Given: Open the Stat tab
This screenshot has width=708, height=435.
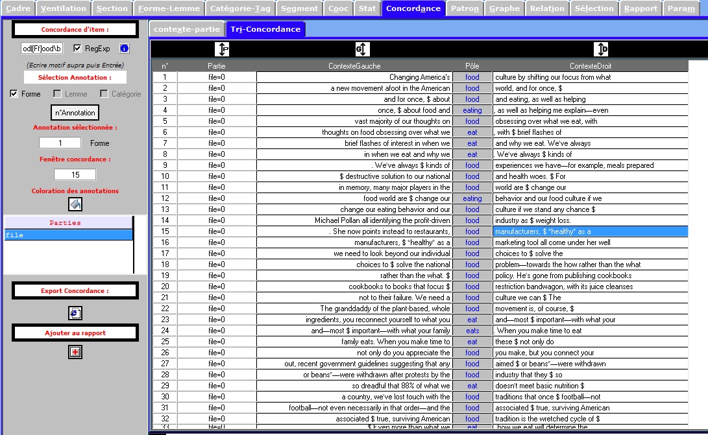Looking at the screenshot, I should (x=367, y=8).
